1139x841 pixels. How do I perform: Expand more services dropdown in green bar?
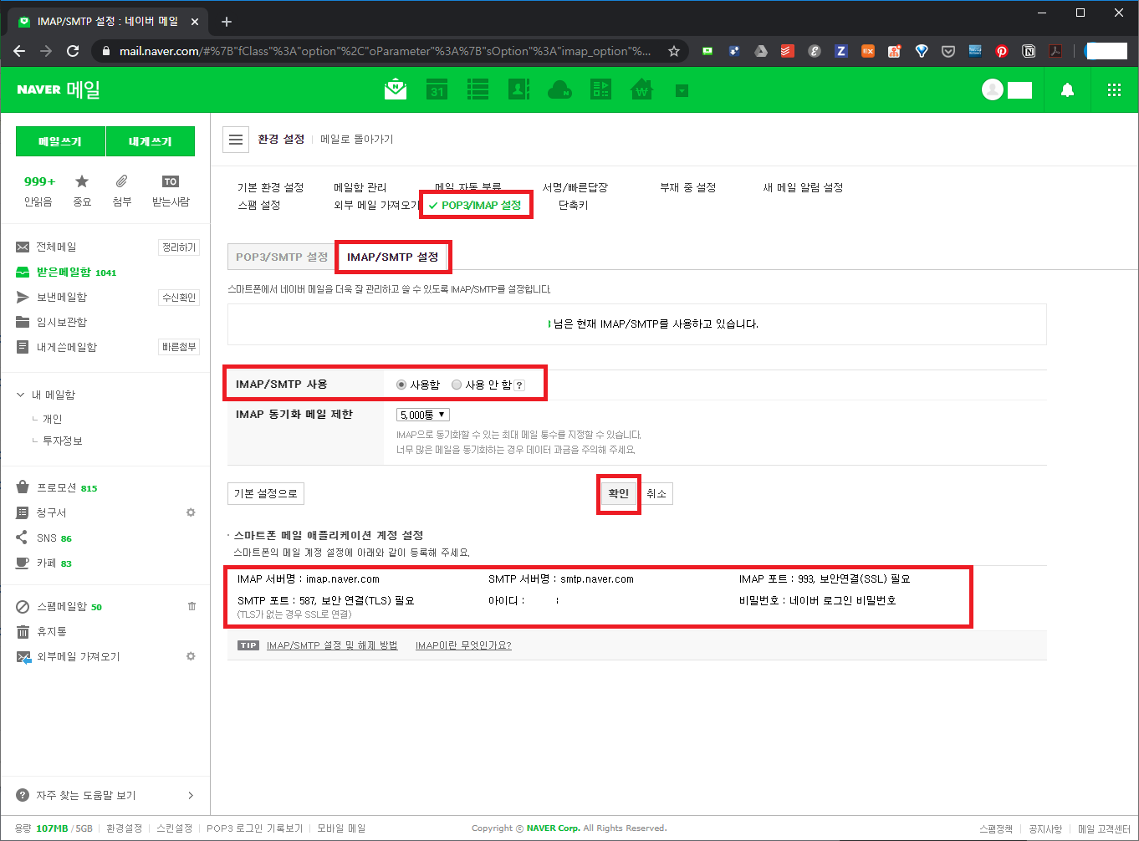pyautogui.click(x=682, y=90)
